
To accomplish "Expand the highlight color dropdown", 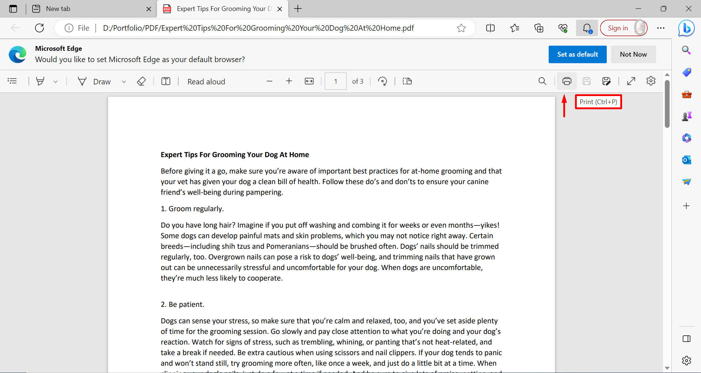I will (x=56, y=81).
